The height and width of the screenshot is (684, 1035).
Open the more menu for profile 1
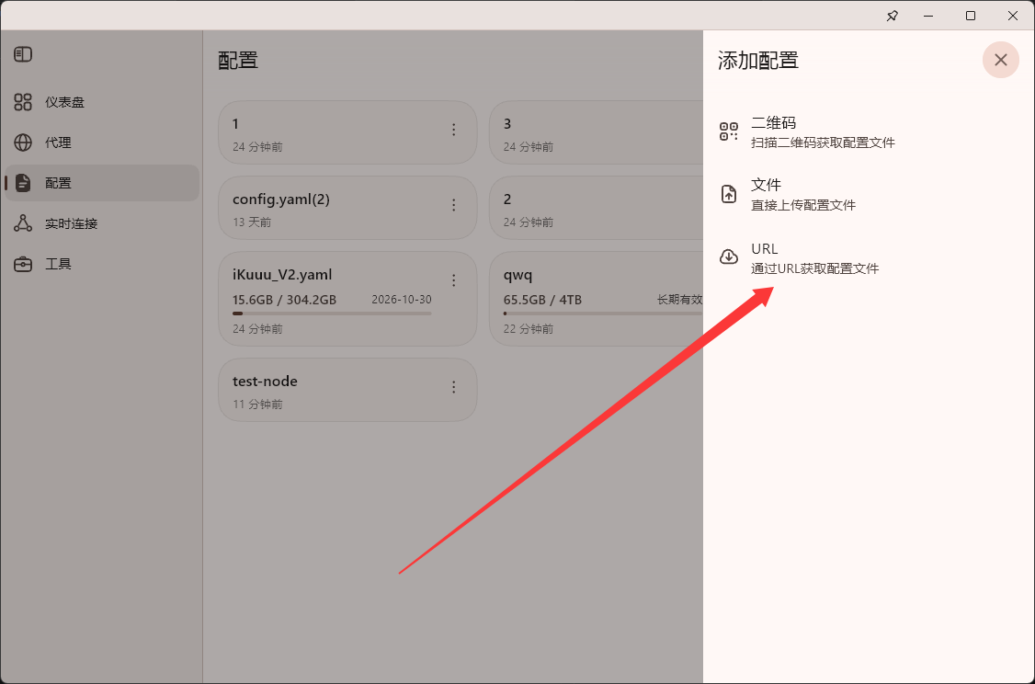(453, 130)
